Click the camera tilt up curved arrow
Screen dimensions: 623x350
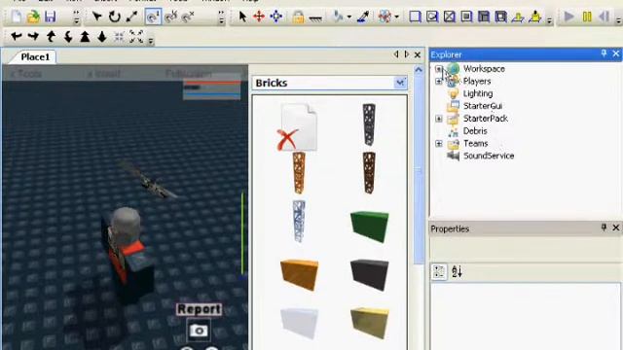click(x=51, y=37)
